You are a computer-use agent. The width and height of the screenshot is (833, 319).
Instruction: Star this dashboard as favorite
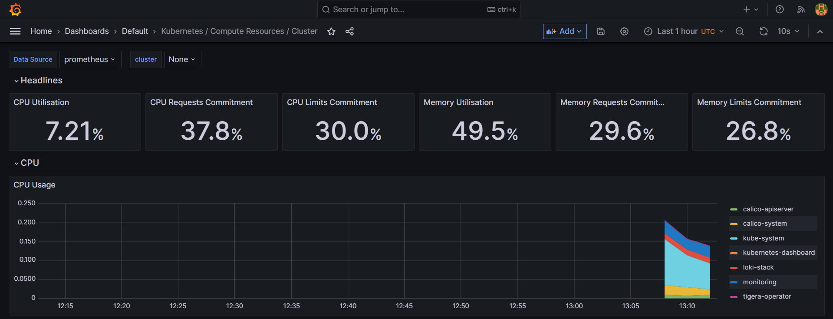pos(331,31)
